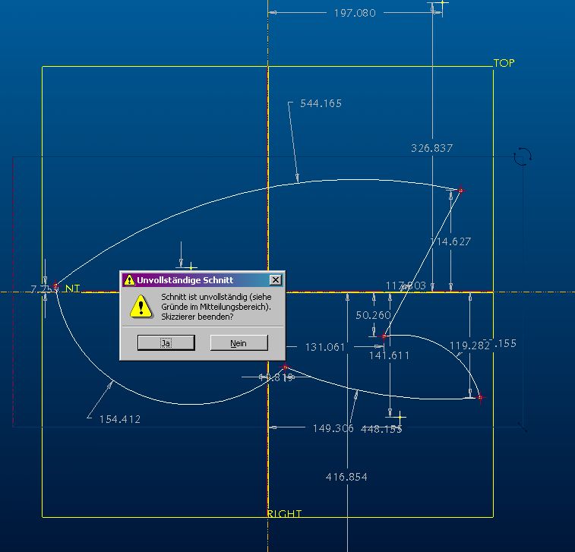Screen dimensions: 575x552
Task: Click the sketch endpoint at far left
Action: (x=55, y=285)
